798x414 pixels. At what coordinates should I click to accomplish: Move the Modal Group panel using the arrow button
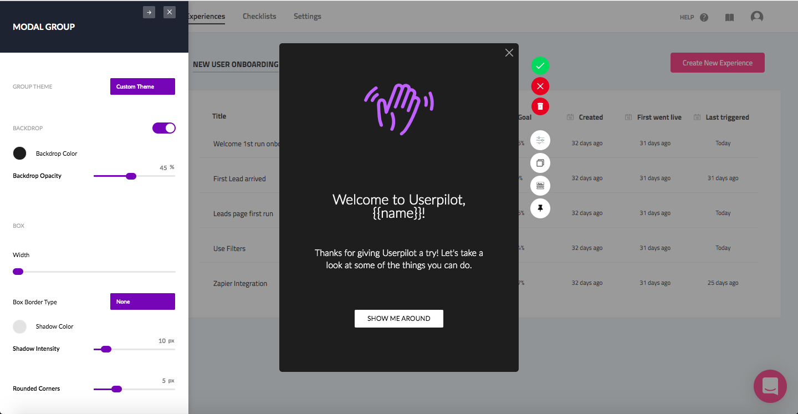click(x=149, y=12)
